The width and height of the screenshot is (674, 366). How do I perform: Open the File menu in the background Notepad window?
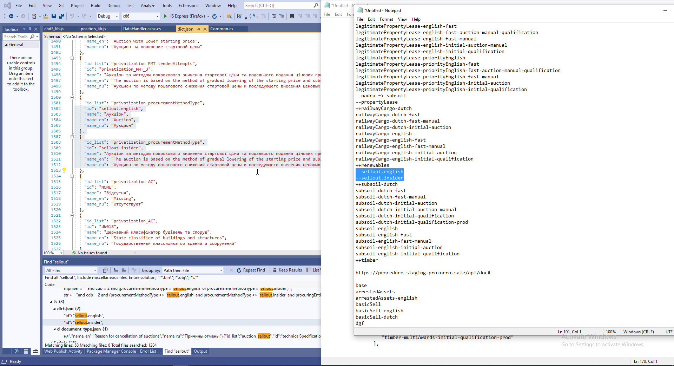(x=327, y=14)
